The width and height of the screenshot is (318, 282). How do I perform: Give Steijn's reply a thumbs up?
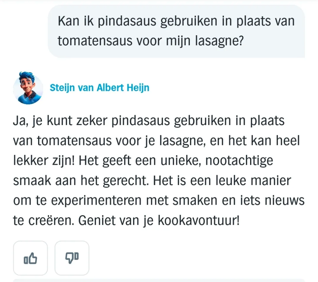coord(30,258)
